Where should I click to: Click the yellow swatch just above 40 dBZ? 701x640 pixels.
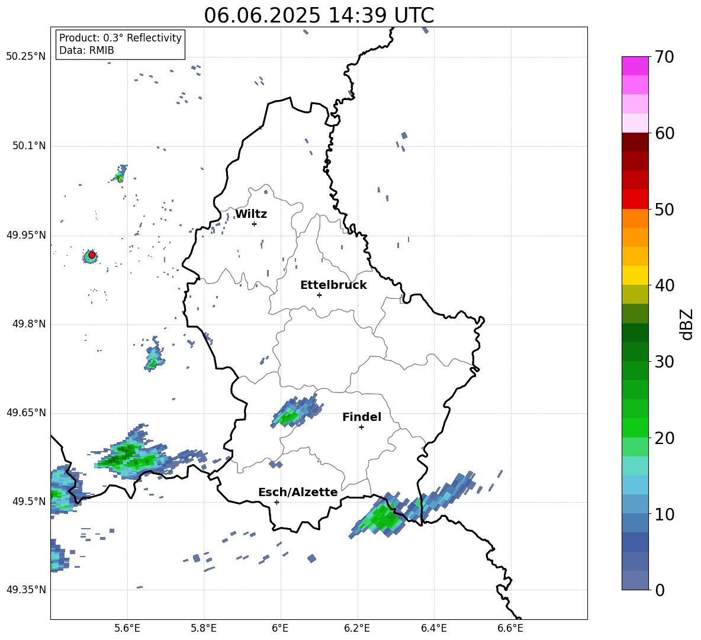635,275
